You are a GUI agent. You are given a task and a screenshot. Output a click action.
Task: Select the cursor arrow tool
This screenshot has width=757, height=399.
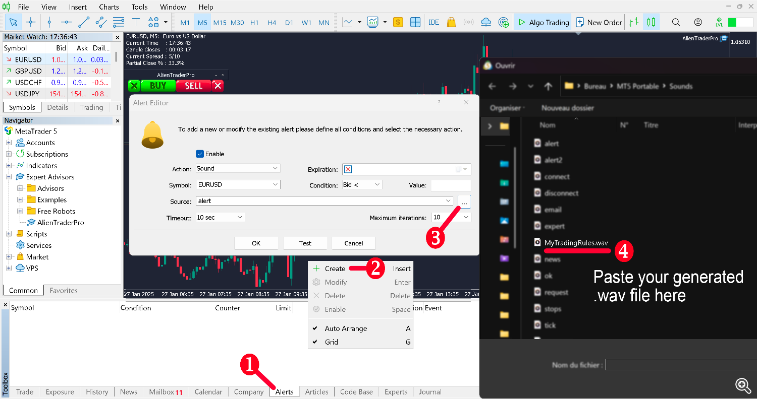pos(13,22)
